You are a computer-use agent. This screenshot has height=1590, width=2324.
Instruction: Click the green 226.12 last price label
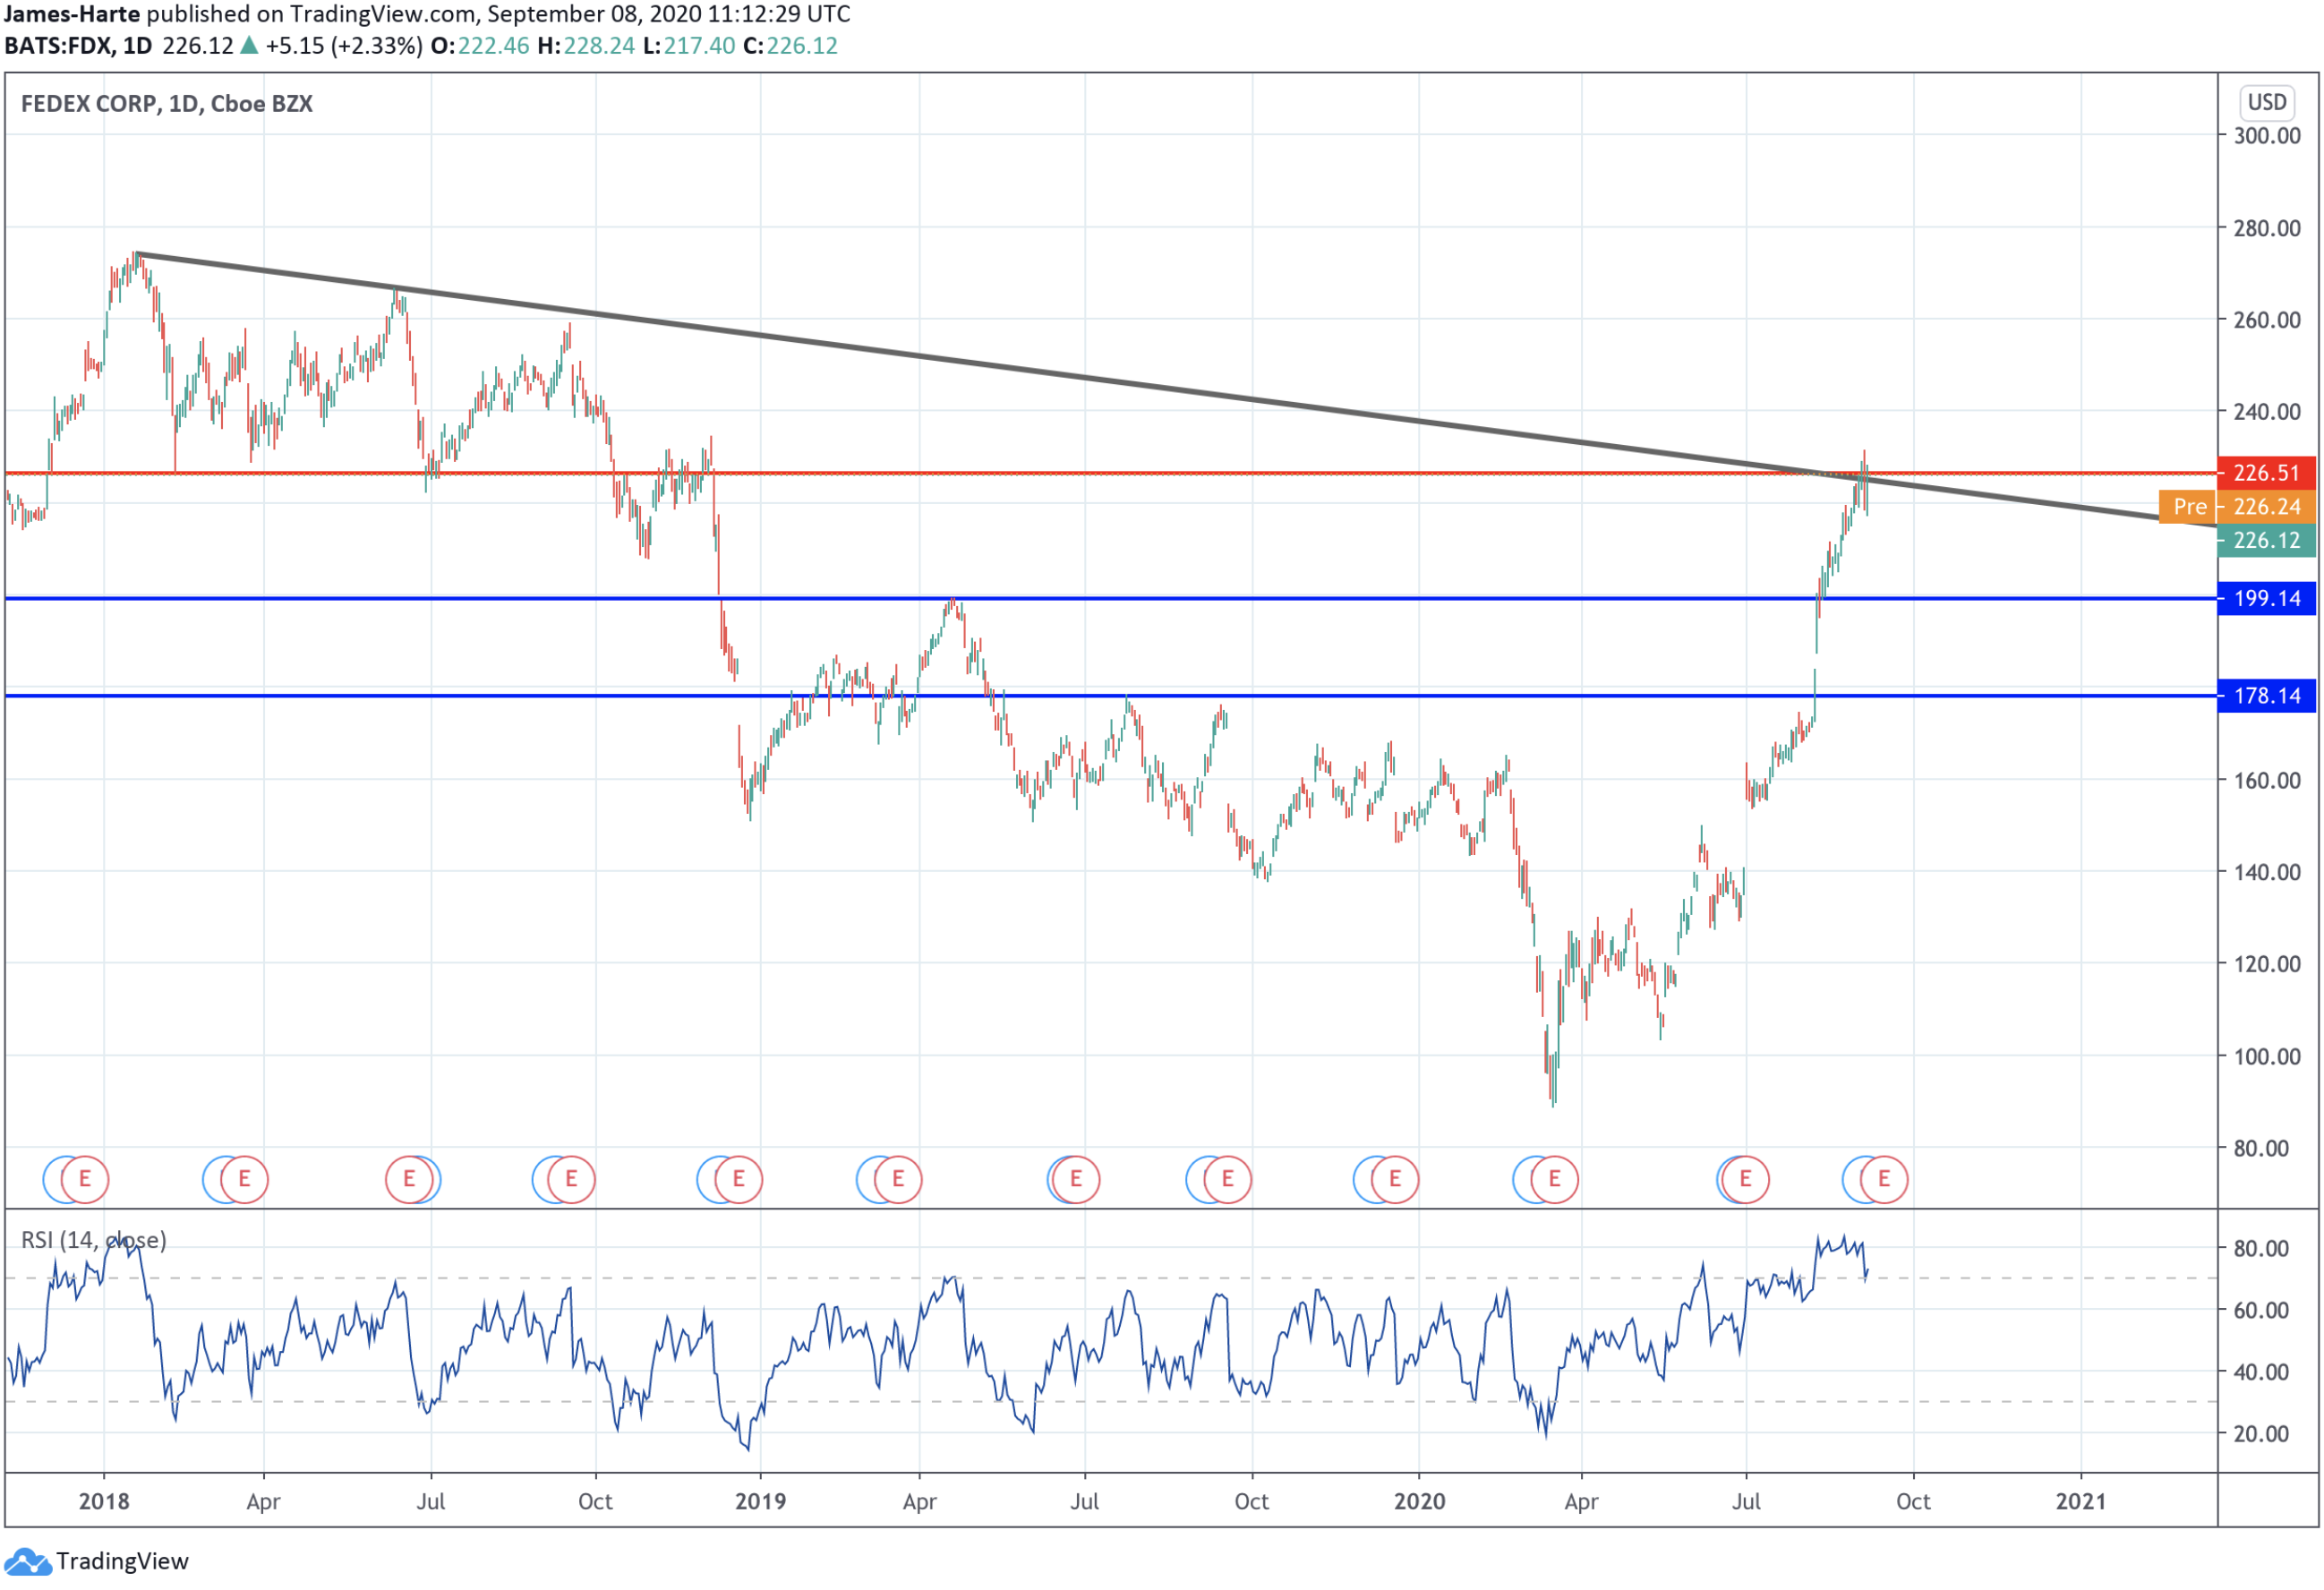click(x=2266, y=541)
